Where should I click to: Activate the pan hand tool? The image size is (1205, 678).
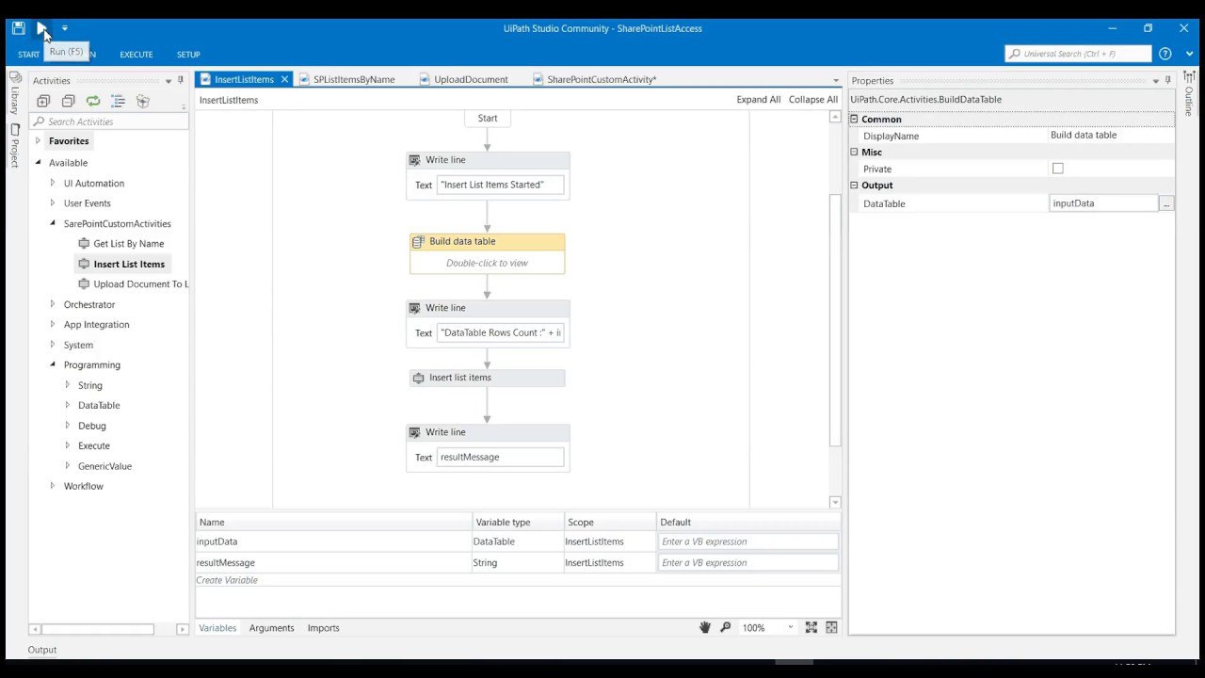coord(705,628)
